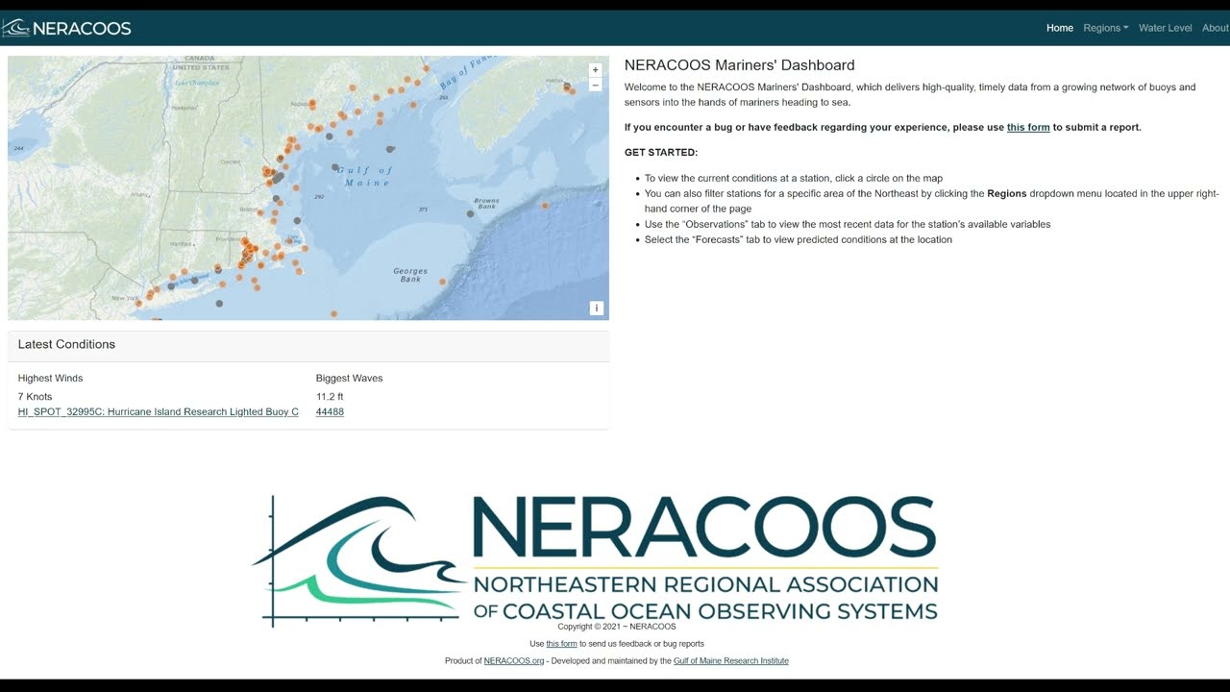Click the Copyright 2021 NERACOOS text
1230x692 pixels.
point(617,627)
